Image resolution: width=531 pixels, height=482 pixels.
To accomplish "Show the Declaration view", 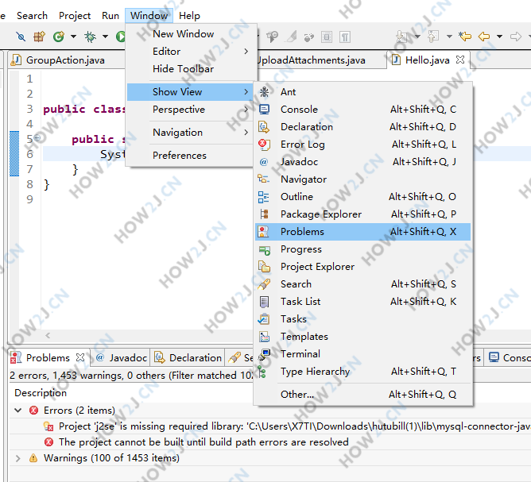I will [363, 127].
